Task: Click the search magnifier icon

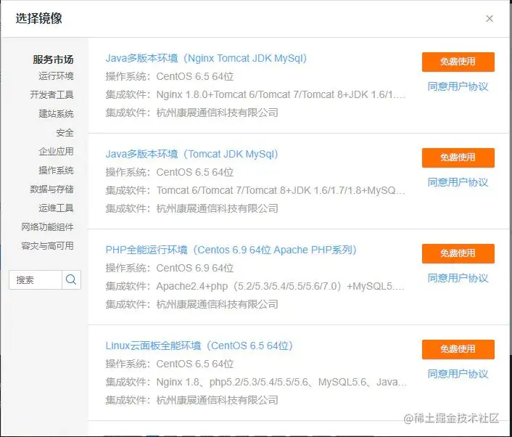Action: tap(71, 279)
